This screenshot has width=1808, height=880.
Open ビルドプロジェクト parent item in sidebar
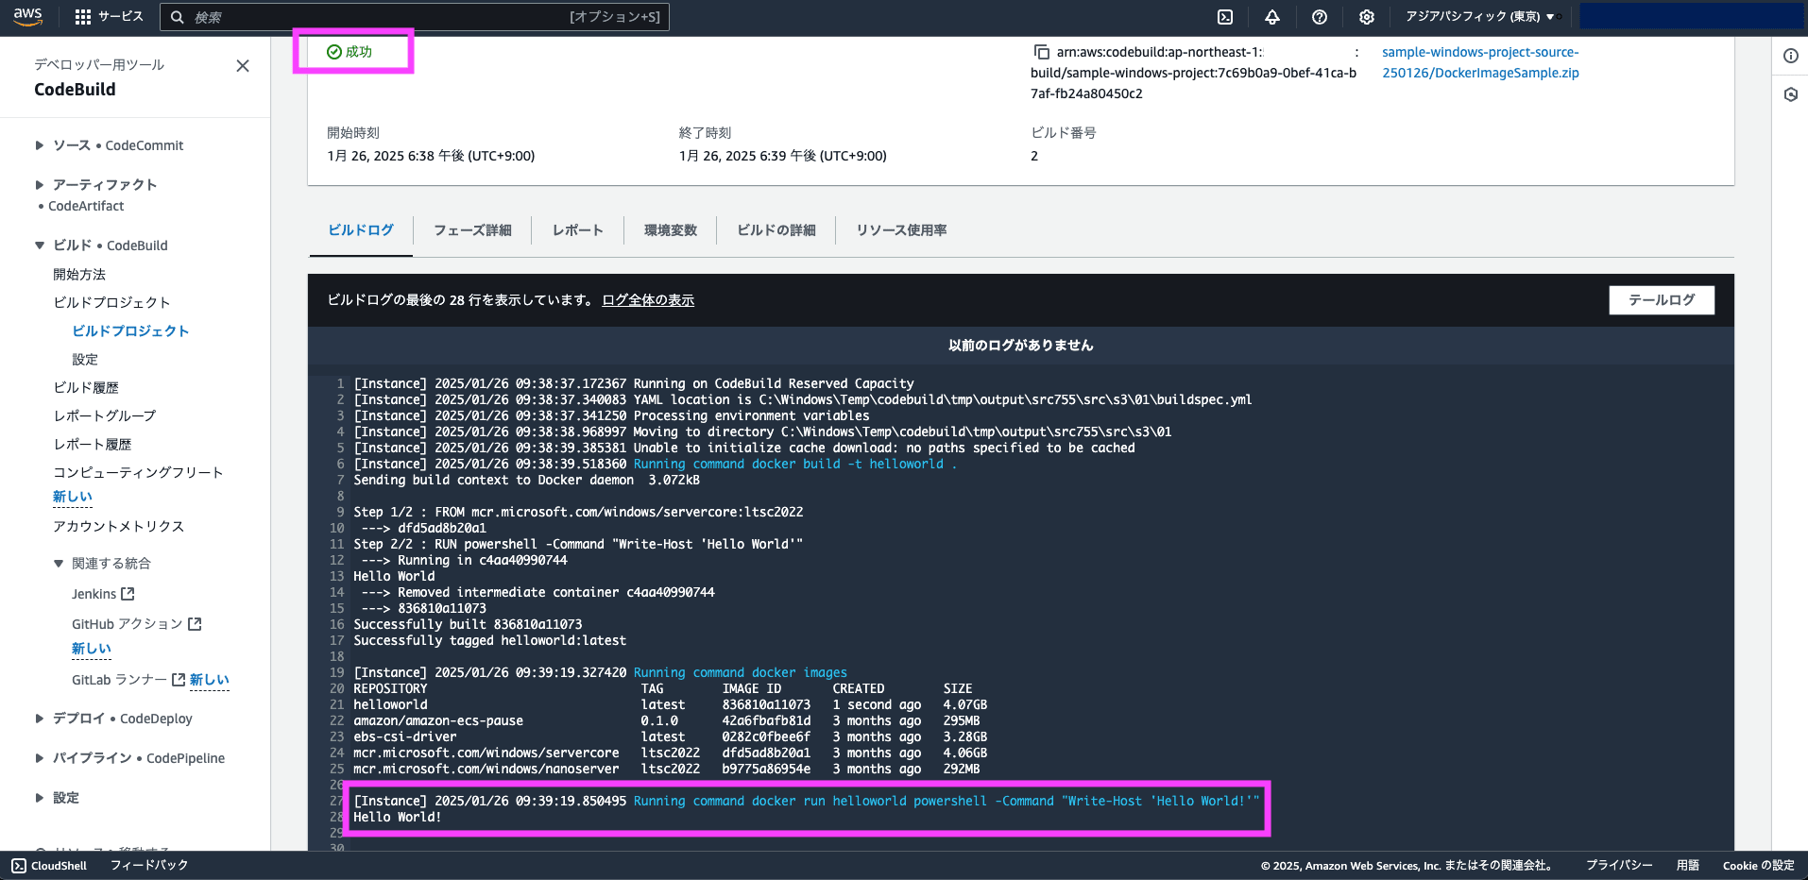[111, 303]
